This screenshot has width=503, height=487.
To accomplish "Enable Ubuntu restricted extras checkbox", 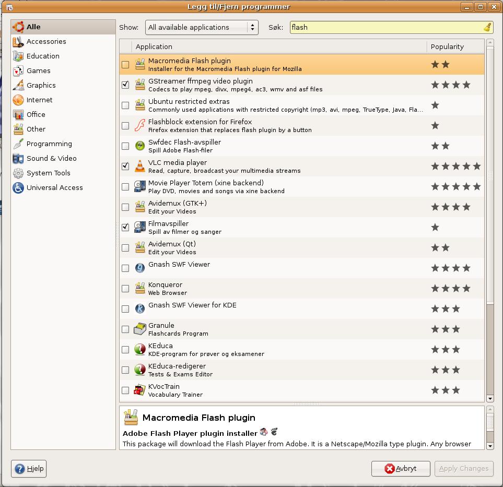I will pyautogui.click(x=125, y=105).
